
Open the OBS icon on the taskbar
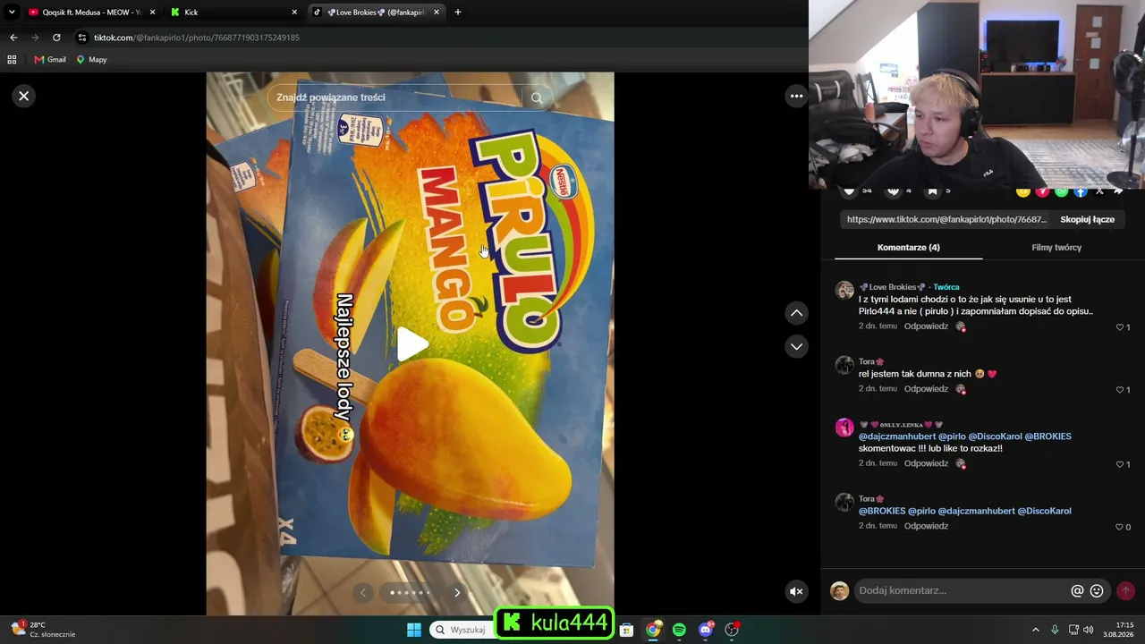pyautogui.click(x=732, y=630)
